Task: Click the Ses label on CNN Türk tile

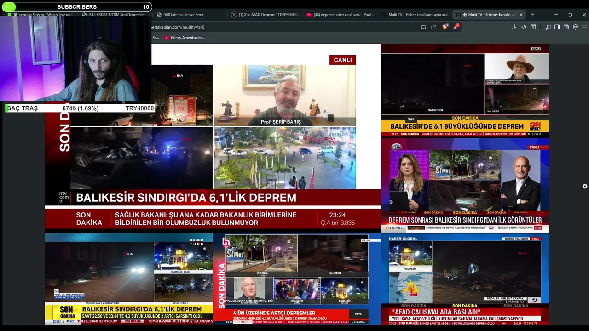Action: click(410, 119)
